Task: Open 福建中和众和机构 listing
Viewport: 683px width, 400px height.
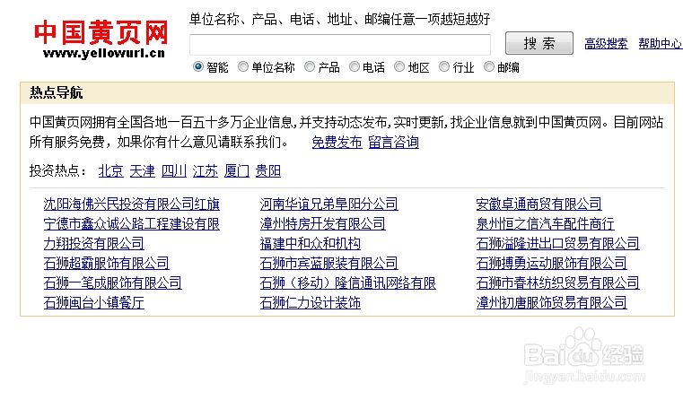Action: [311, 243]
